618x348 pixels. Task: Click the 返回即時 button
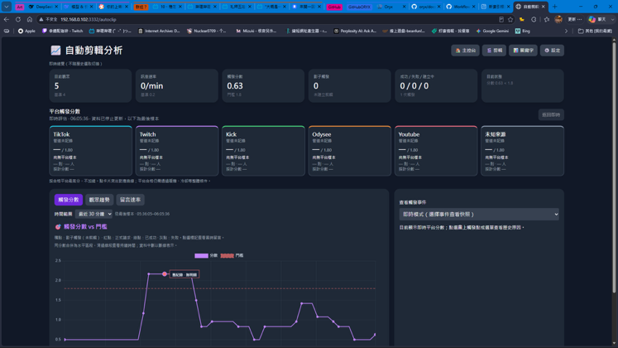tap(551, 115)
